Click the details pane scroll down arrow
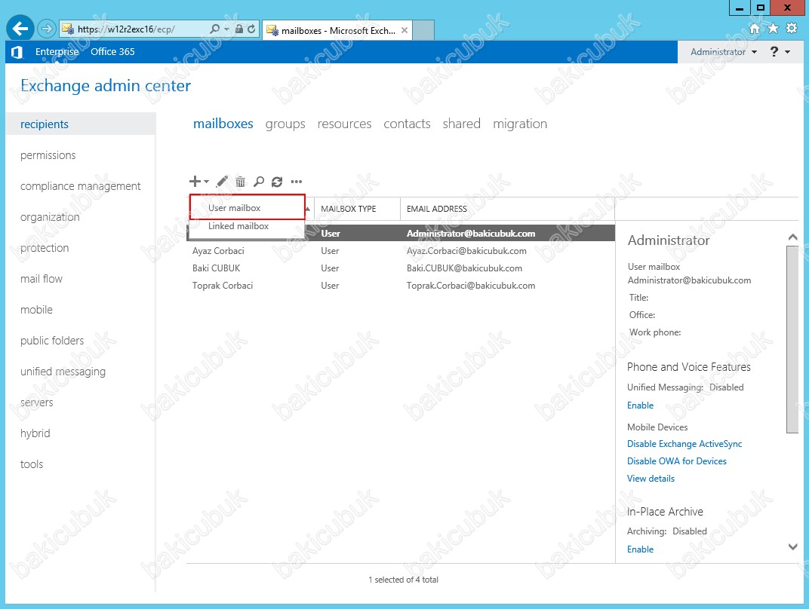809x609 pixels. [x=792, y=546]
